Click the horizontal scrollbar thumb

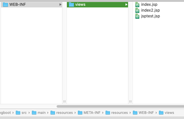(120, 106)
